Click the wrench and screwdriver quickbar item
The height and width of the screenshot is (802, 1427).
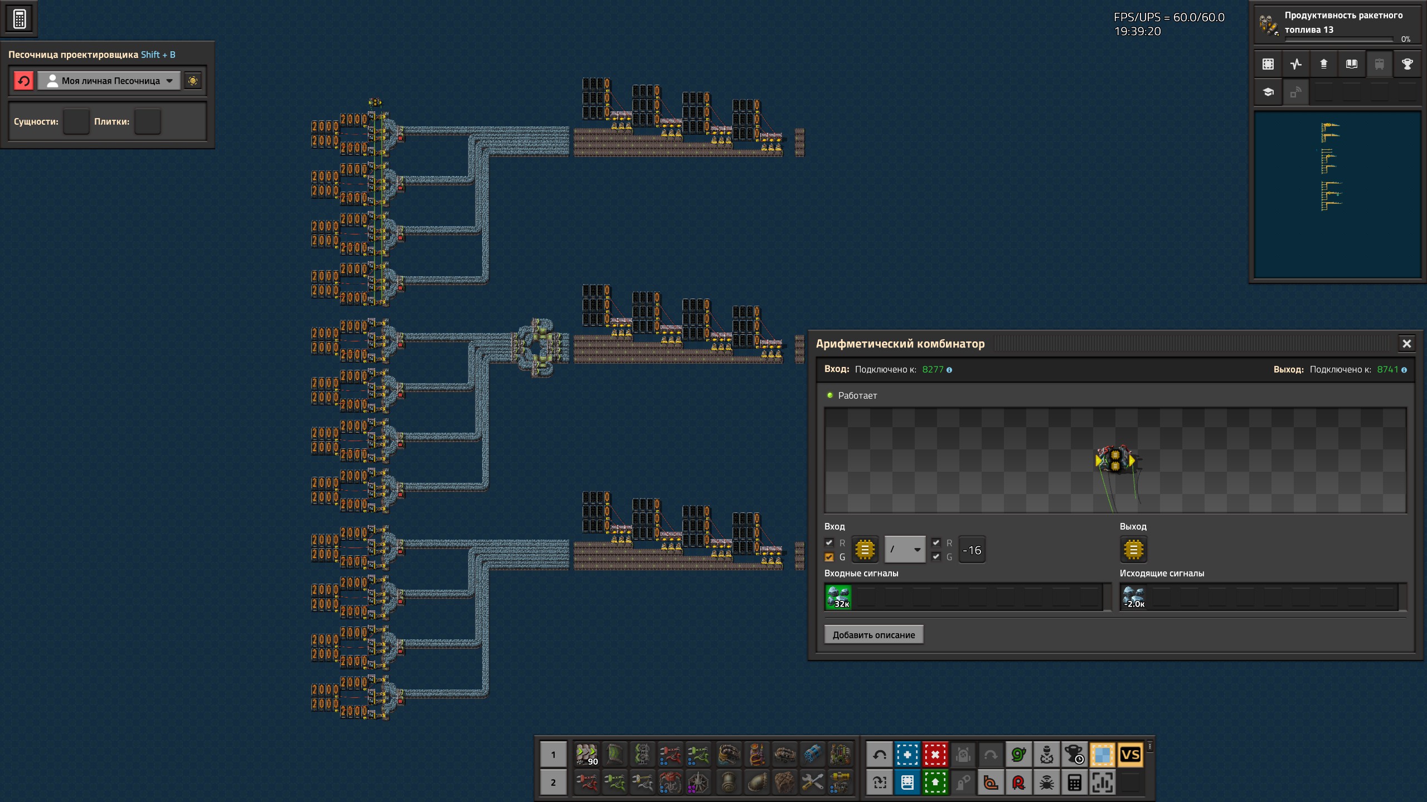(x=812, y=783)
